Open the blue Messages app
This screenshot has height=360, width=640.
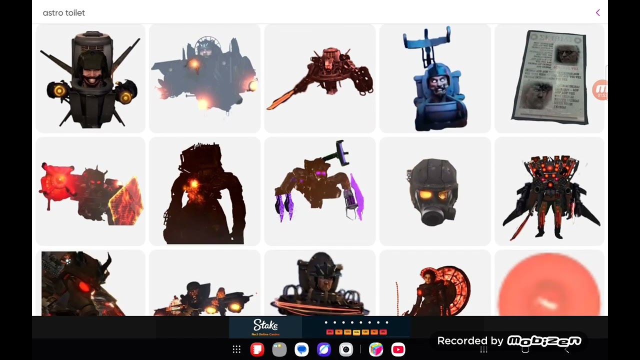(301, 349)
